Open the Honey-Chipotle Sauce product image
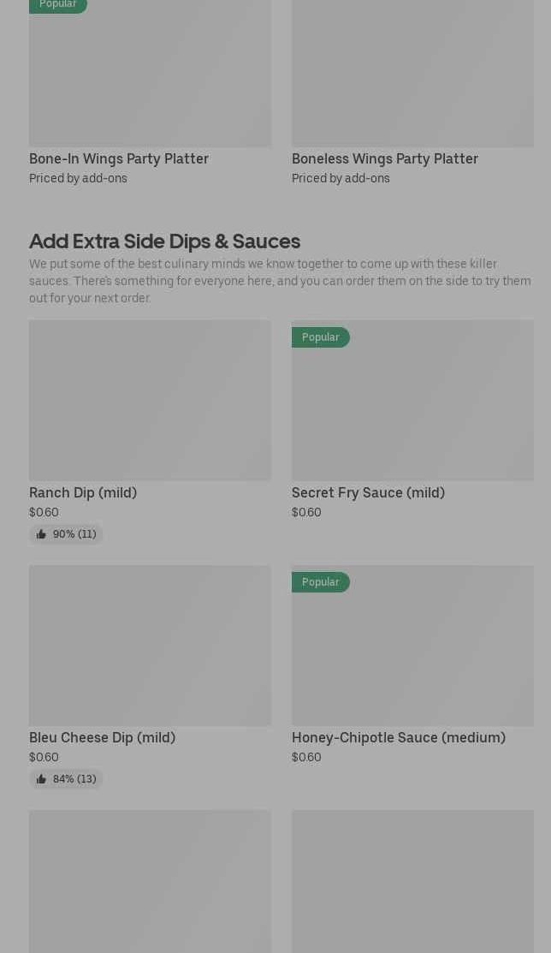This screenshot has width=551, height=953. coord(412,656)
